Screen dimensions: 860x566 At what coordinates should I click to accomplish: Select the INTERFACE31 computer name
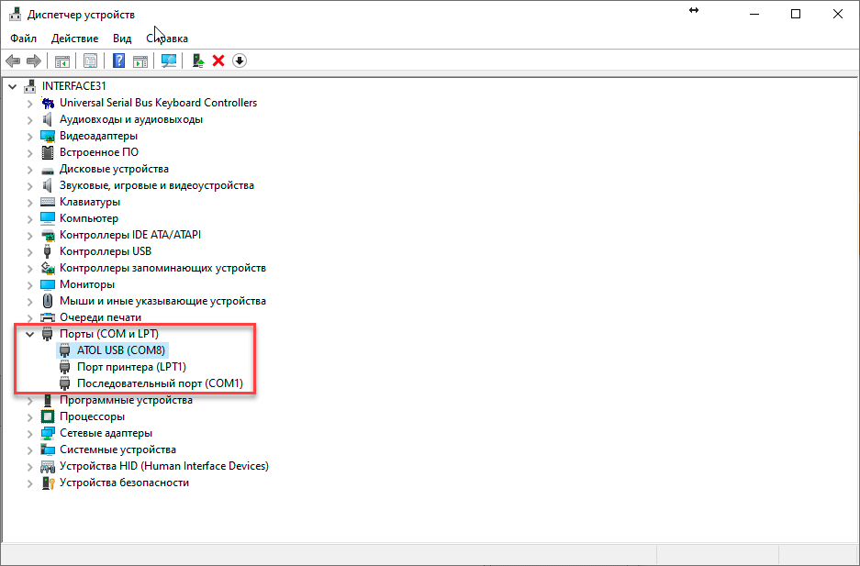[x=74, y=86]
